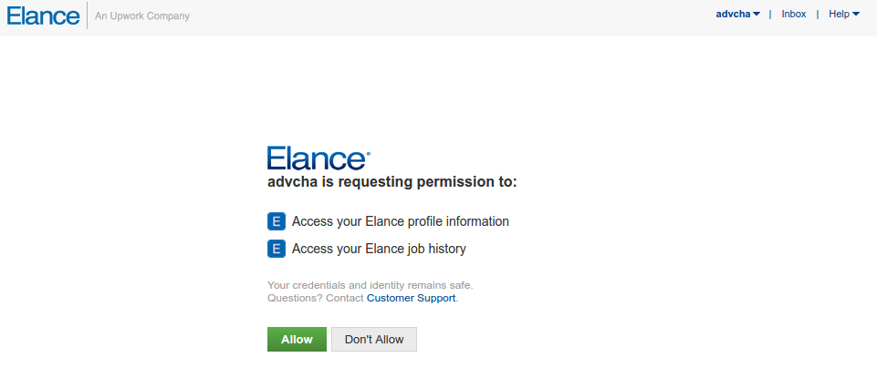Click the large Elance logo above the permission request
The width and height of the screenshot is (877, 378).
(318, 158)
